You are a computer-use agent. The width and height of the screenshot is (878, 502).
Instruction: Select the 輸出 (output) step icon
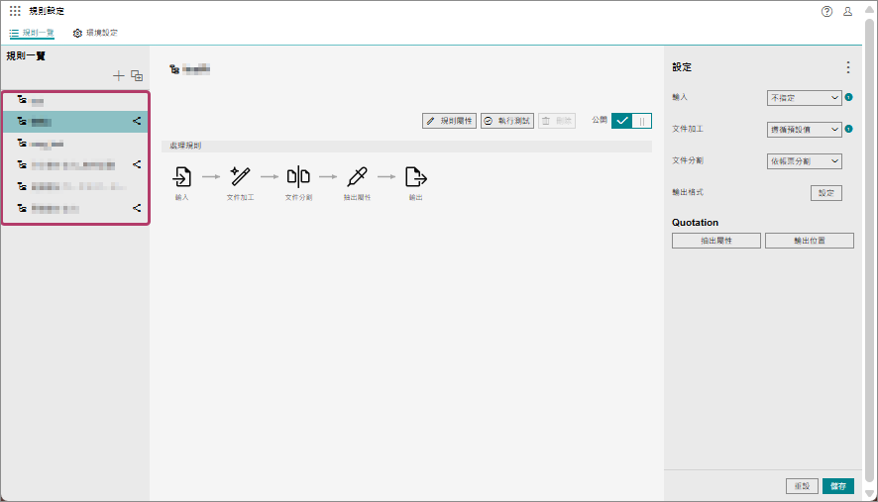click(415, 177)
